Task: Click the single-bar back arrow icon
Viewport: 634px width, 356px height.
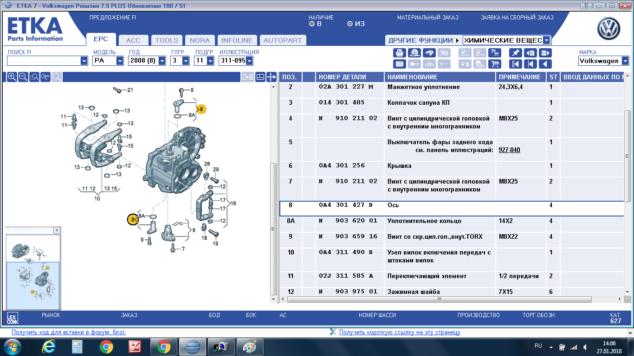Action: point(530,64)
